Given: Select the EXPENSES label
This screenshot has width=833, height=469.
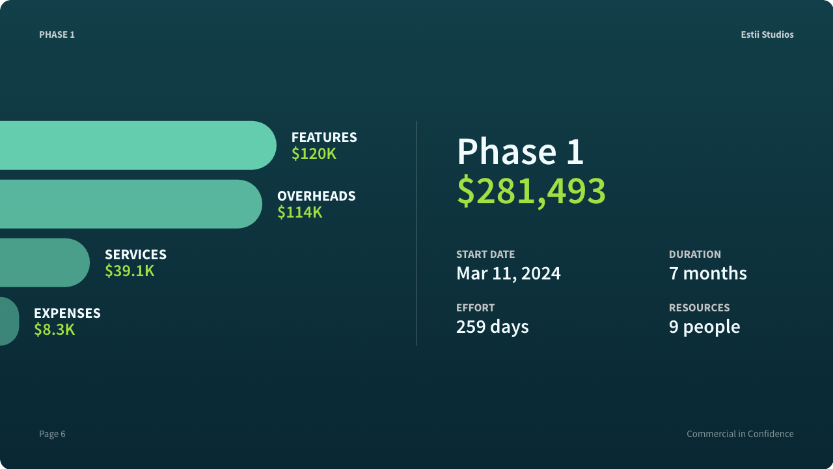Looking at the screenshot, I should pyautogui.click(x=67, y=313).
